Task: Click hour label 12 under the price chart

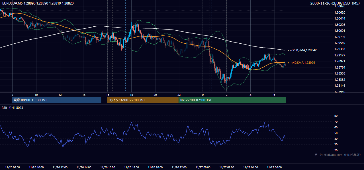Action: click(60, 95)
